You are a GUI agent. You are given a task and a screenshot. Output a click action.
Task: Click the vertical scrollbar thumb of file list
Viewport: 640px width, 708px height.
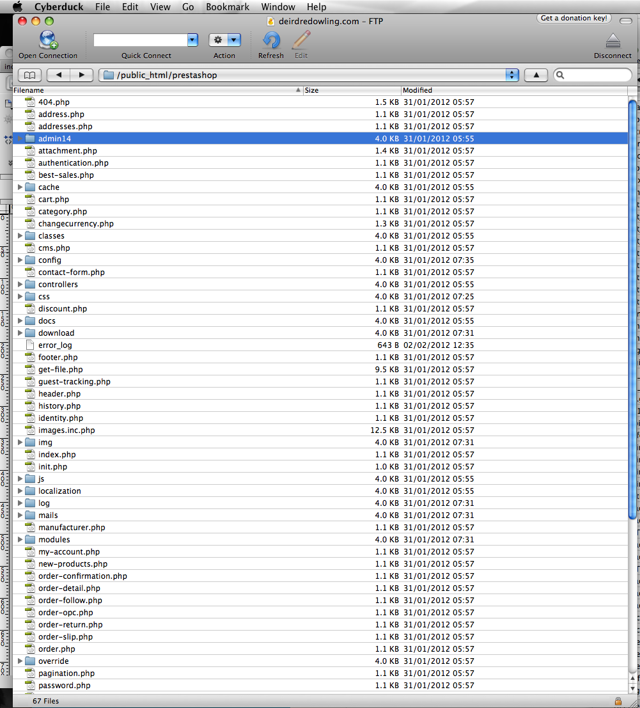[632, 310]
